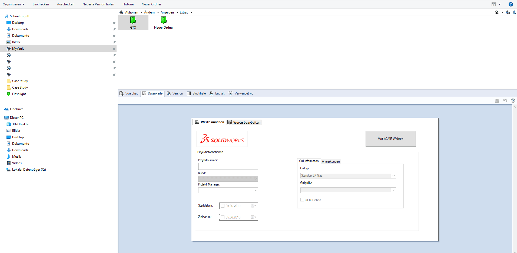This screenshot has height=253, width=517.
Task: Click the Visit ACME Website button
Action: (390, 139)
